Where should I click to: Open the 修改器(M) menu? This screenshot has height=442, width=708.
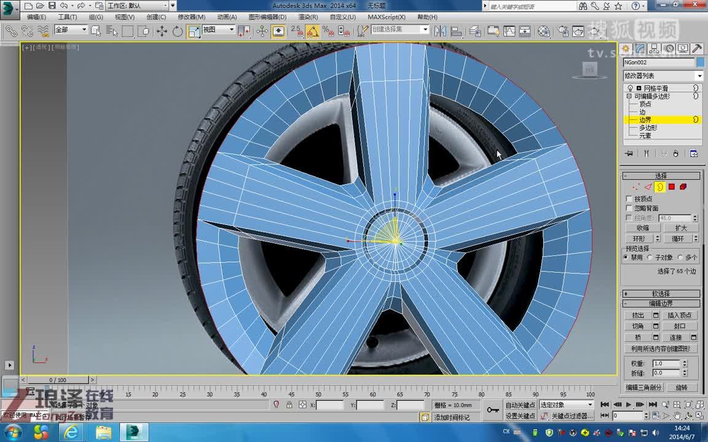192,17
